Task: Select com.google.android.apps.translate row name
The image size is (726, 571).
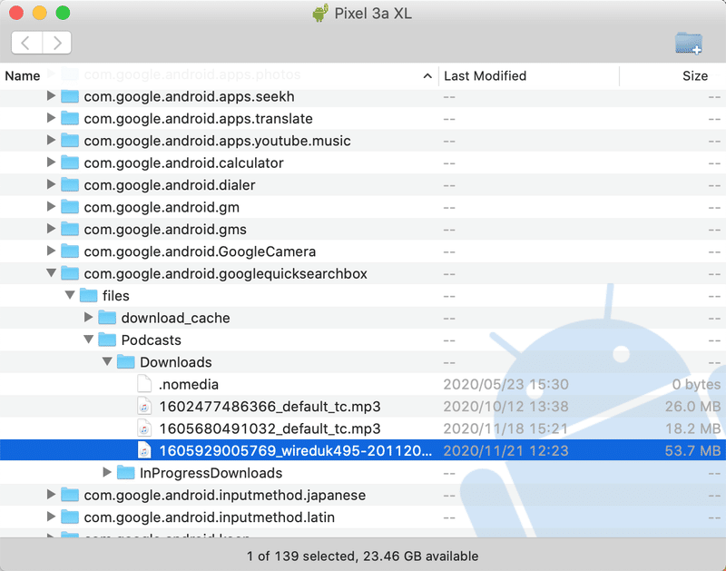Action: point(198,119)
